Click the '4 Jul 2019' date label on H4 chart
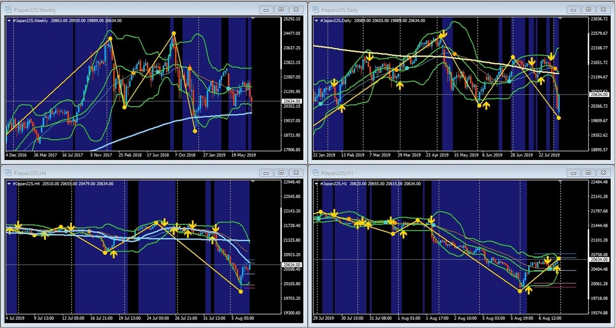The width and height of the screenshot is (616, 328). [15, 318]
